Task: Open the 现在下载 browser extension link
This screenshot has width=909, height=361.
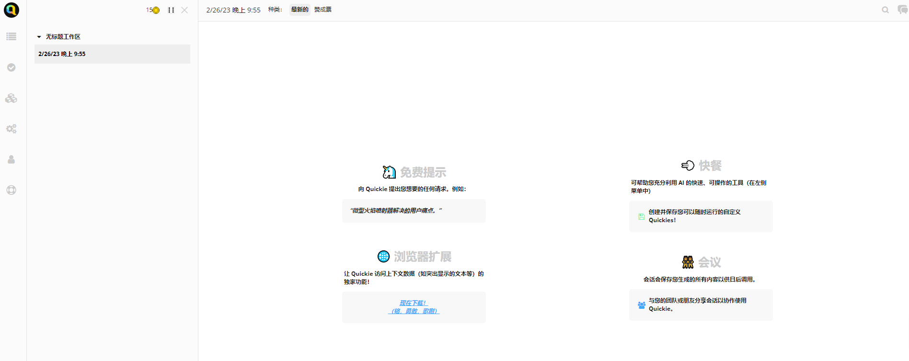Action: pyautogui.click(x=414, y=307)
